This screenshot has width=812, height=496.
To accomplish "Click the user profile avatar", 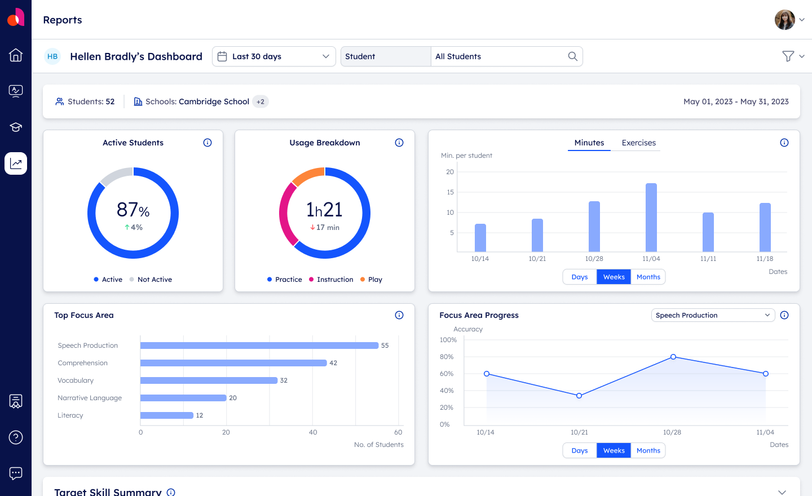I will pyautogui.click(x=784, y=20).
